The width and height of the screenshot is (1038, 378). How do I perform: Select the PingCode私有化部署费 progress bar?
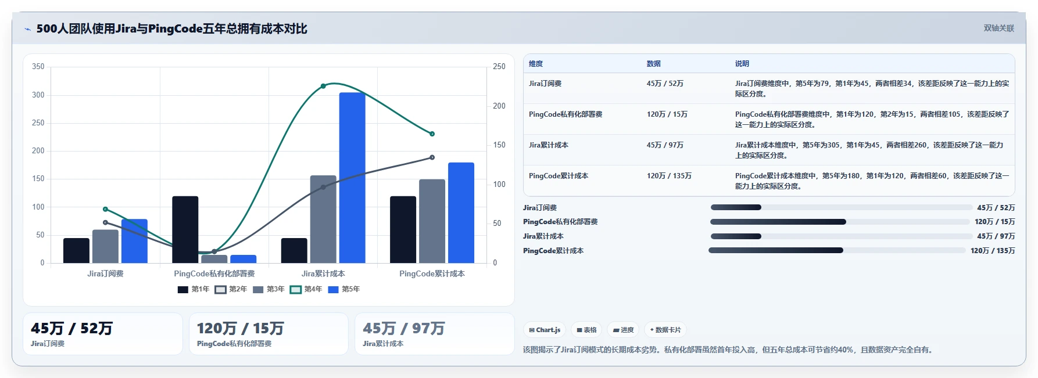(x=840, y=222)
